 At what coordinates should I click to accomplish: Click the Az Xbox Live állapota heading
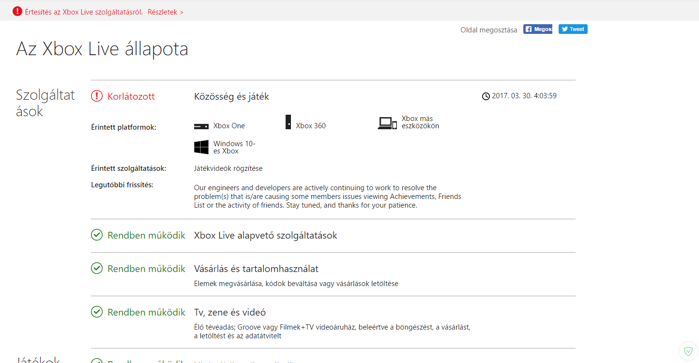coord(102,49)
